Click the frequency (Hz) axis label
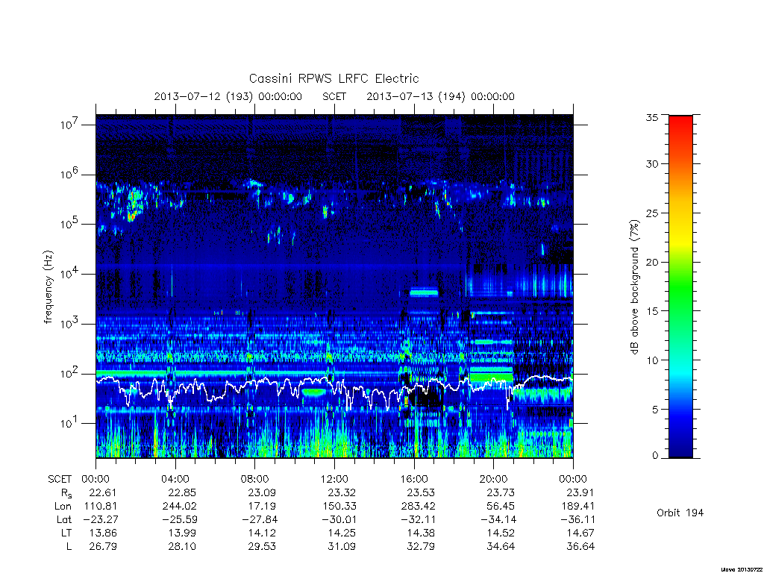The width and height of the screenshot is (764, 573). [48, 287]
